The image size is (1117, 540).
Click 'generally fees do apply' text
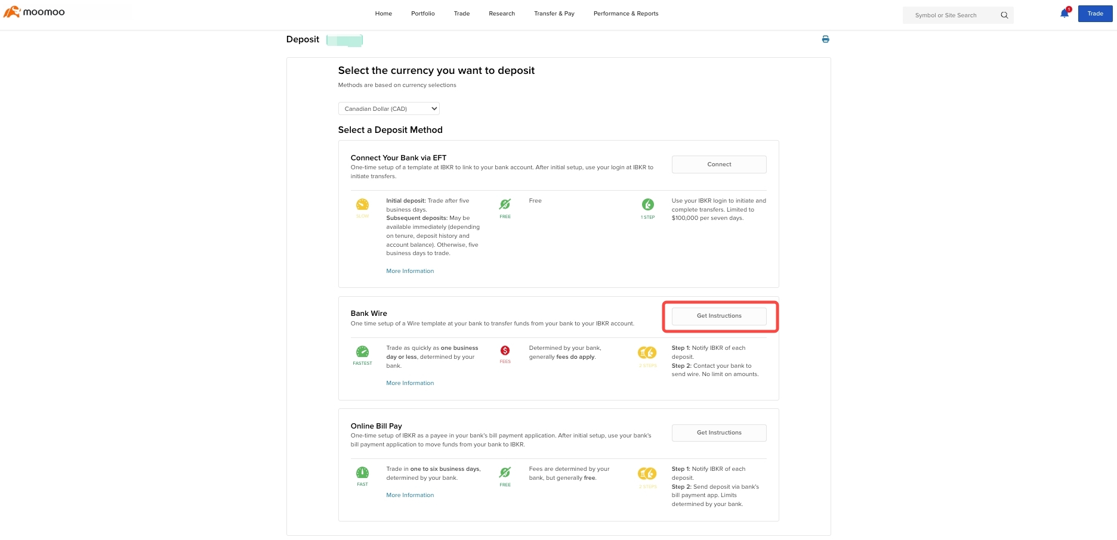coord(562,357)
